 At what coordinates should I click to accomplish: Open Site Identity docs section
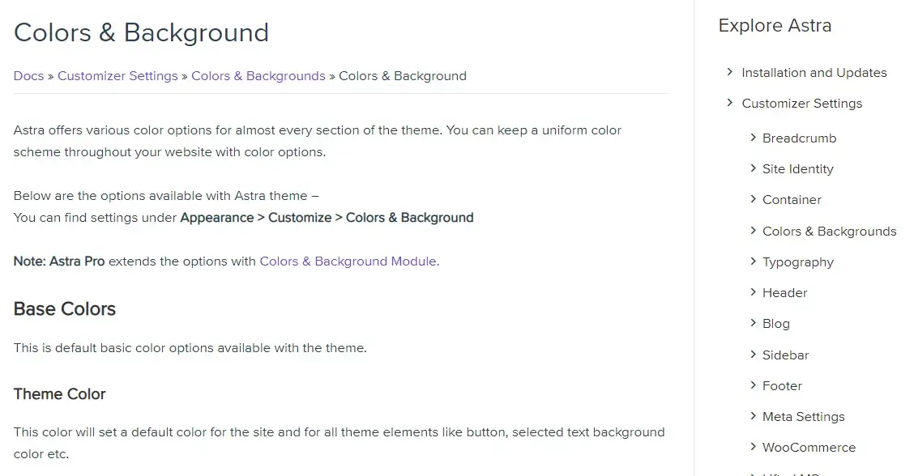coord(798,169)
